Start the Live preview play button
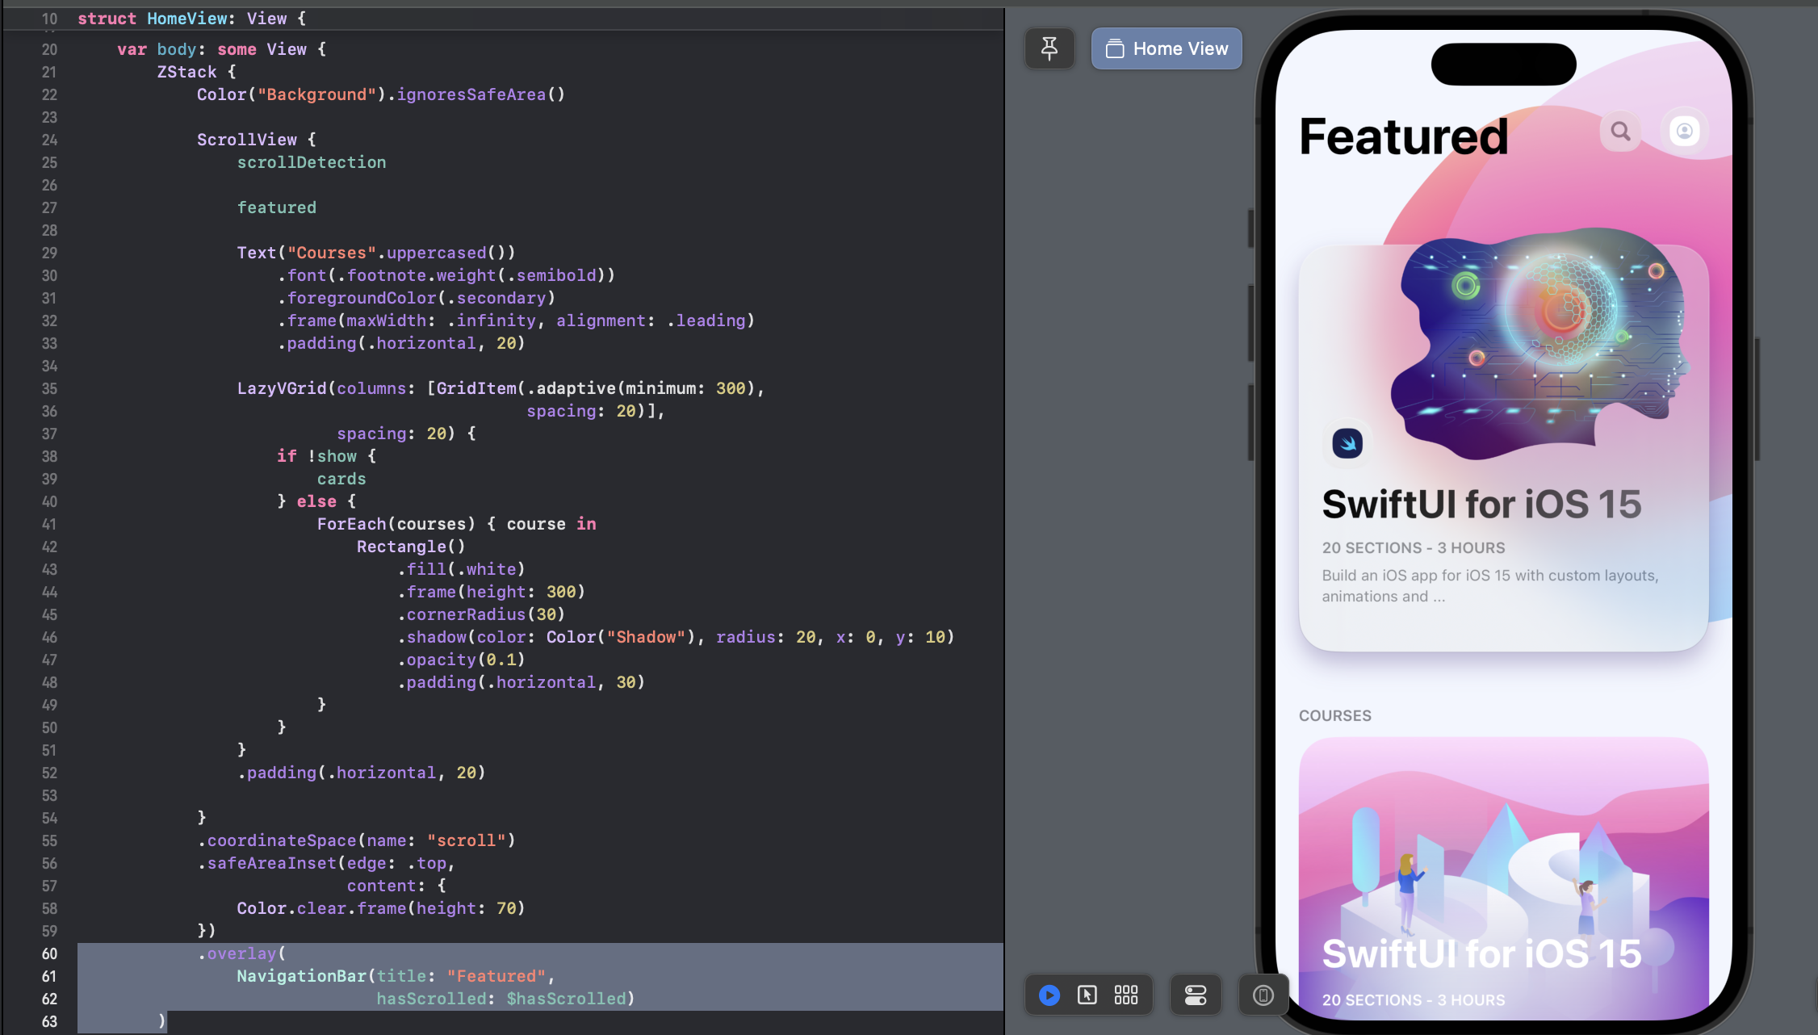This screenshot has height=1035, width=1818. [x=1049, y=995]
